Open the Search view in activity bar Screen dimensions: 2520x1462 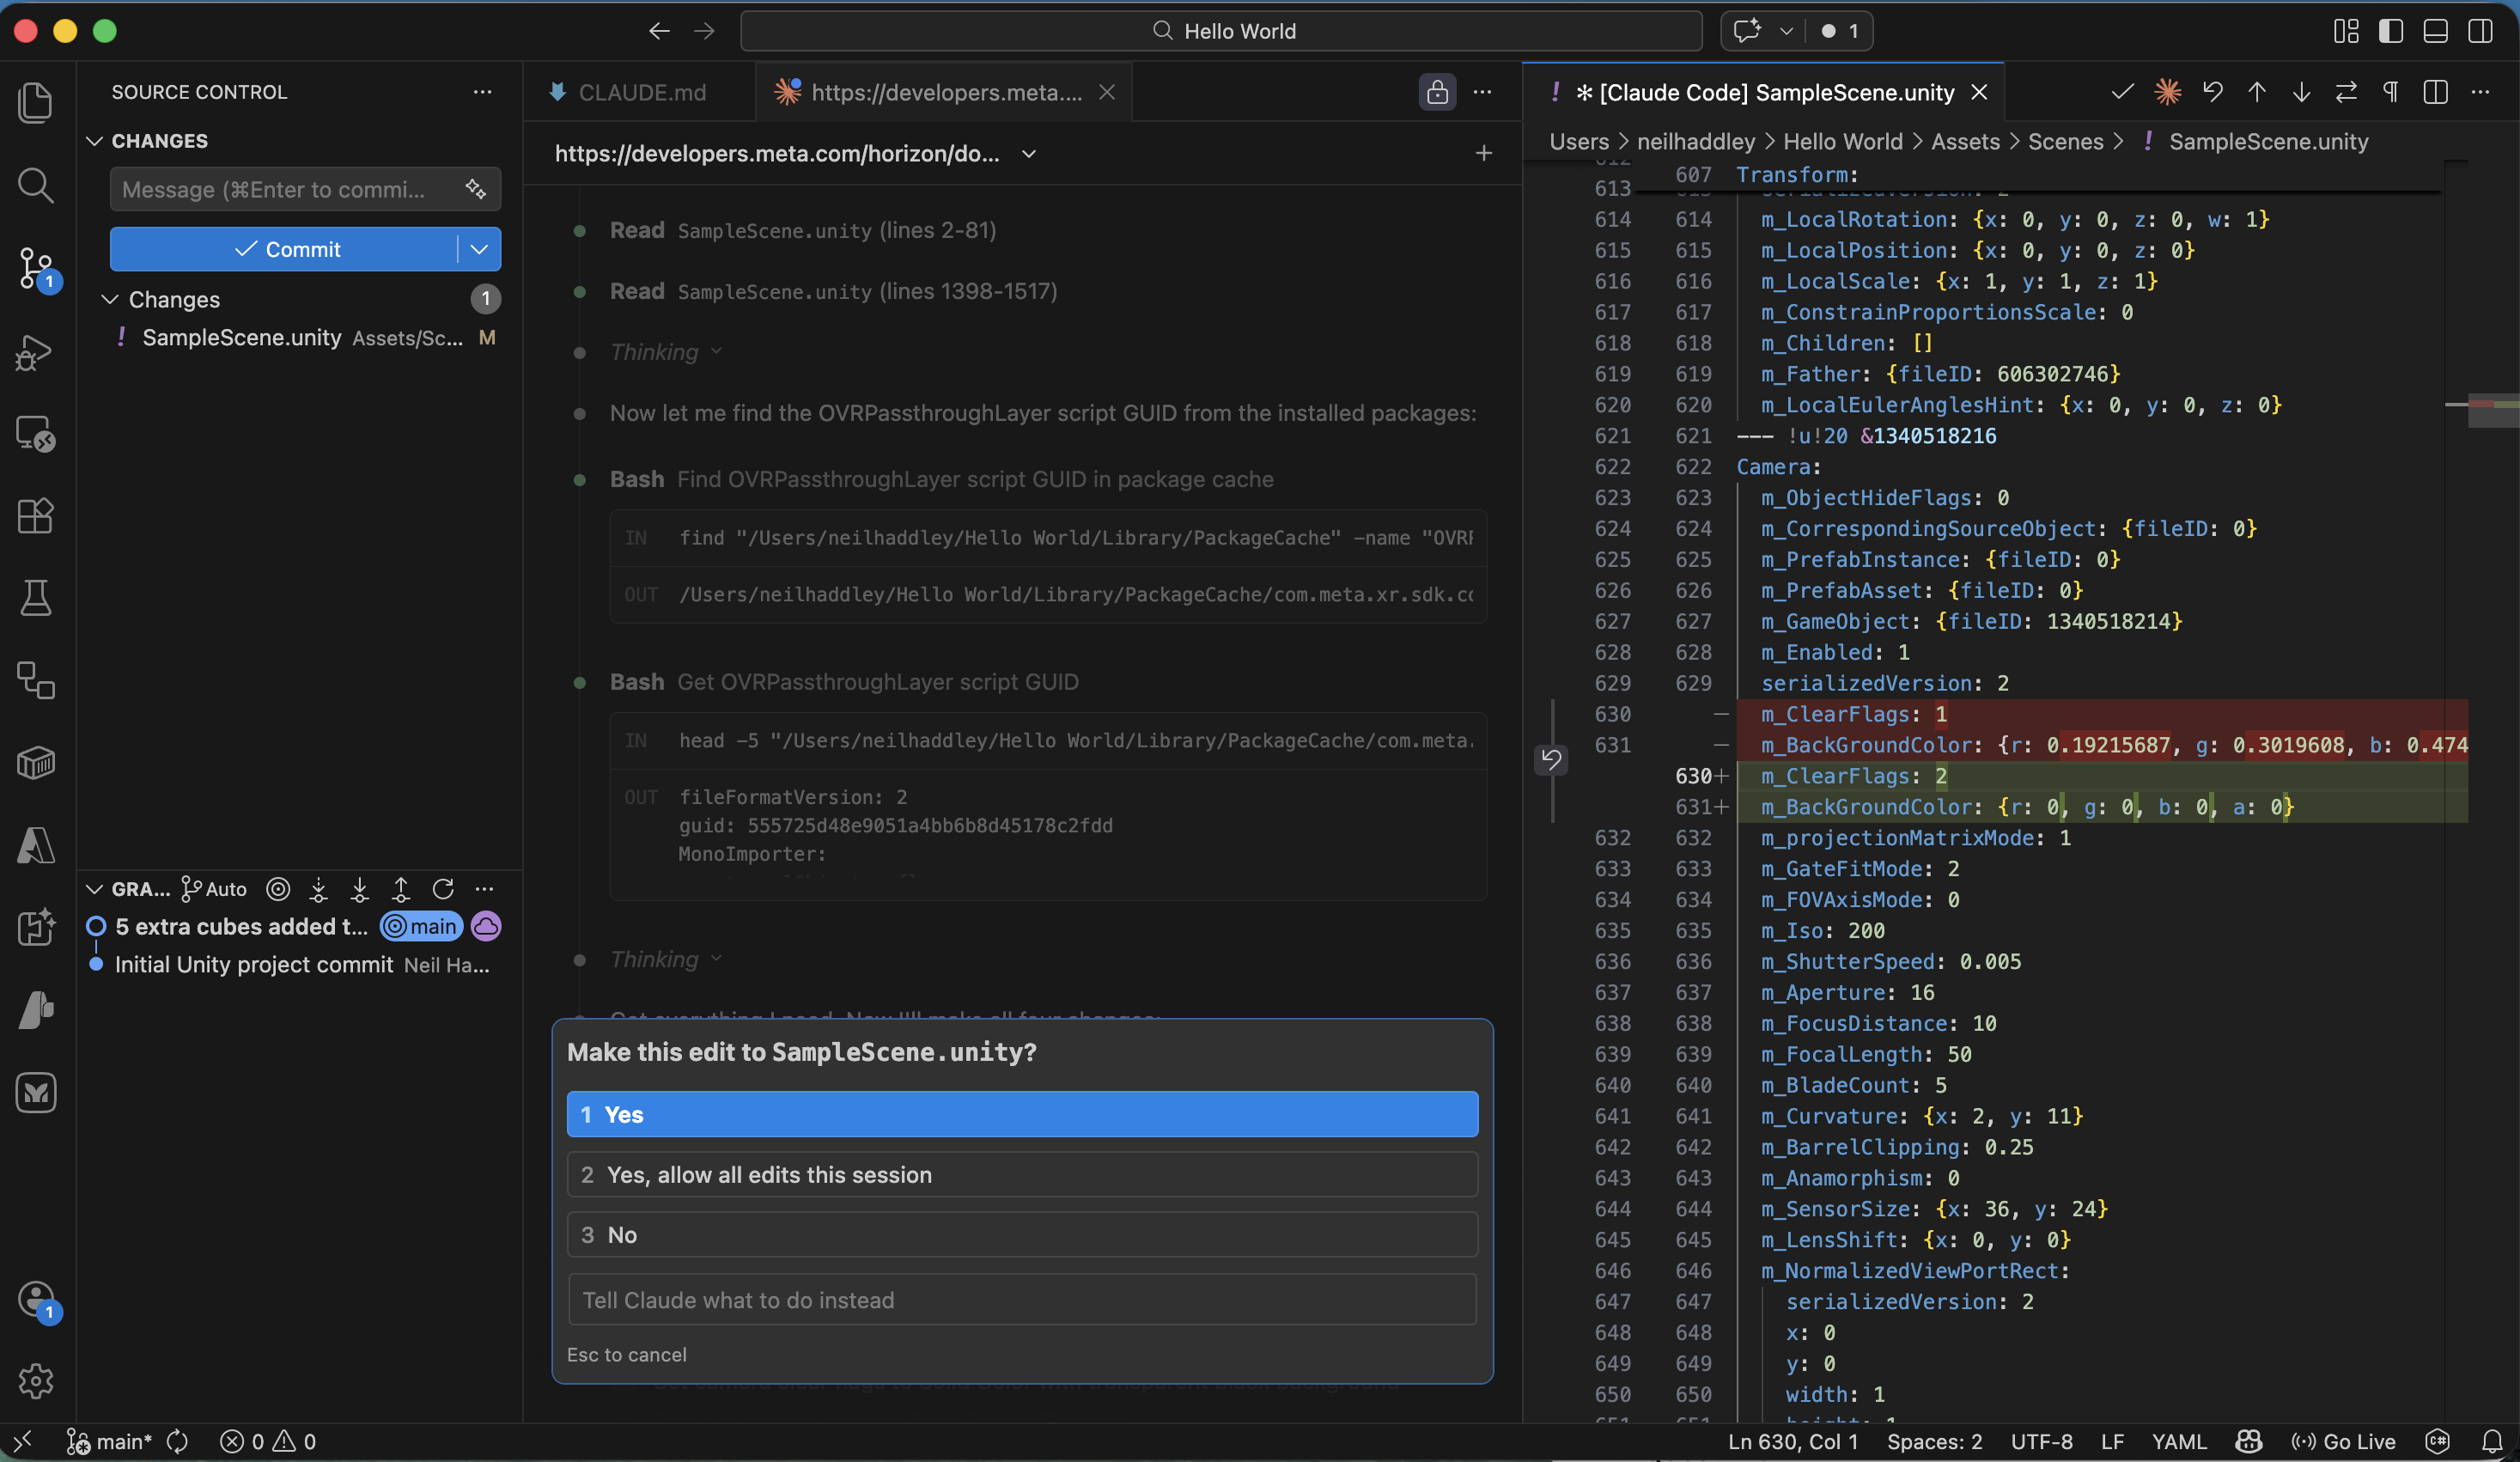click(x=36, y=185)
